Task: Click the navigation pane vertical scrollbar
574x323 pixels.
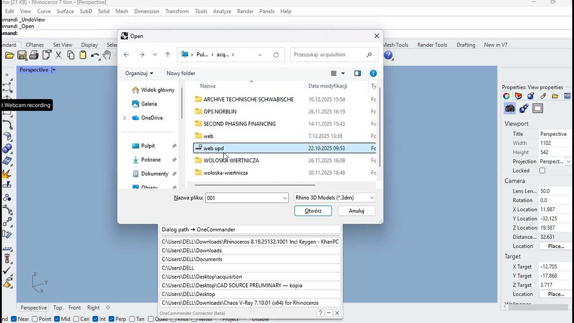Action: pyautogui.click(x=182, y=103)
